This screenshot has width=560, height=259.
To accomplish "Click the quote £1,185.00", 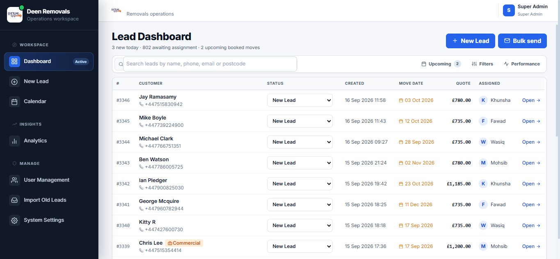I will (x=459, y=184).
